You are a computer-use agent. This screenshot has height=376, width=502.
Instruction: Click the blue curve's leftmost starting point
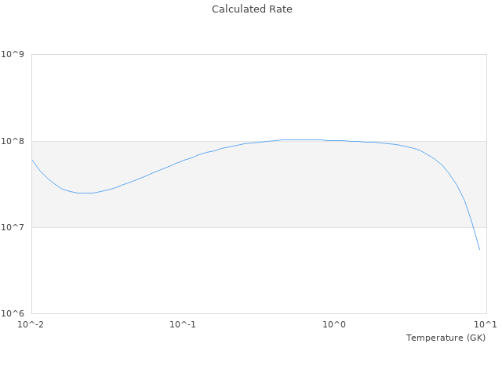(32, 160)
